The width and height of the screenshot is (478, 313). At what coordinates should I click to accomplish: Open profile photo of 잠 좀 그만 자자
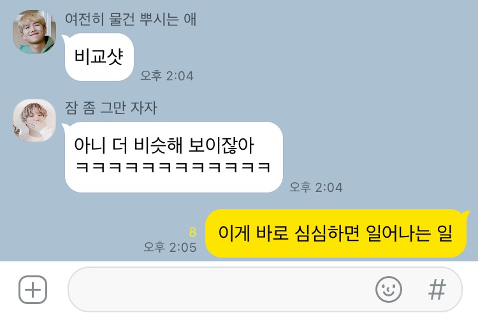34,120
